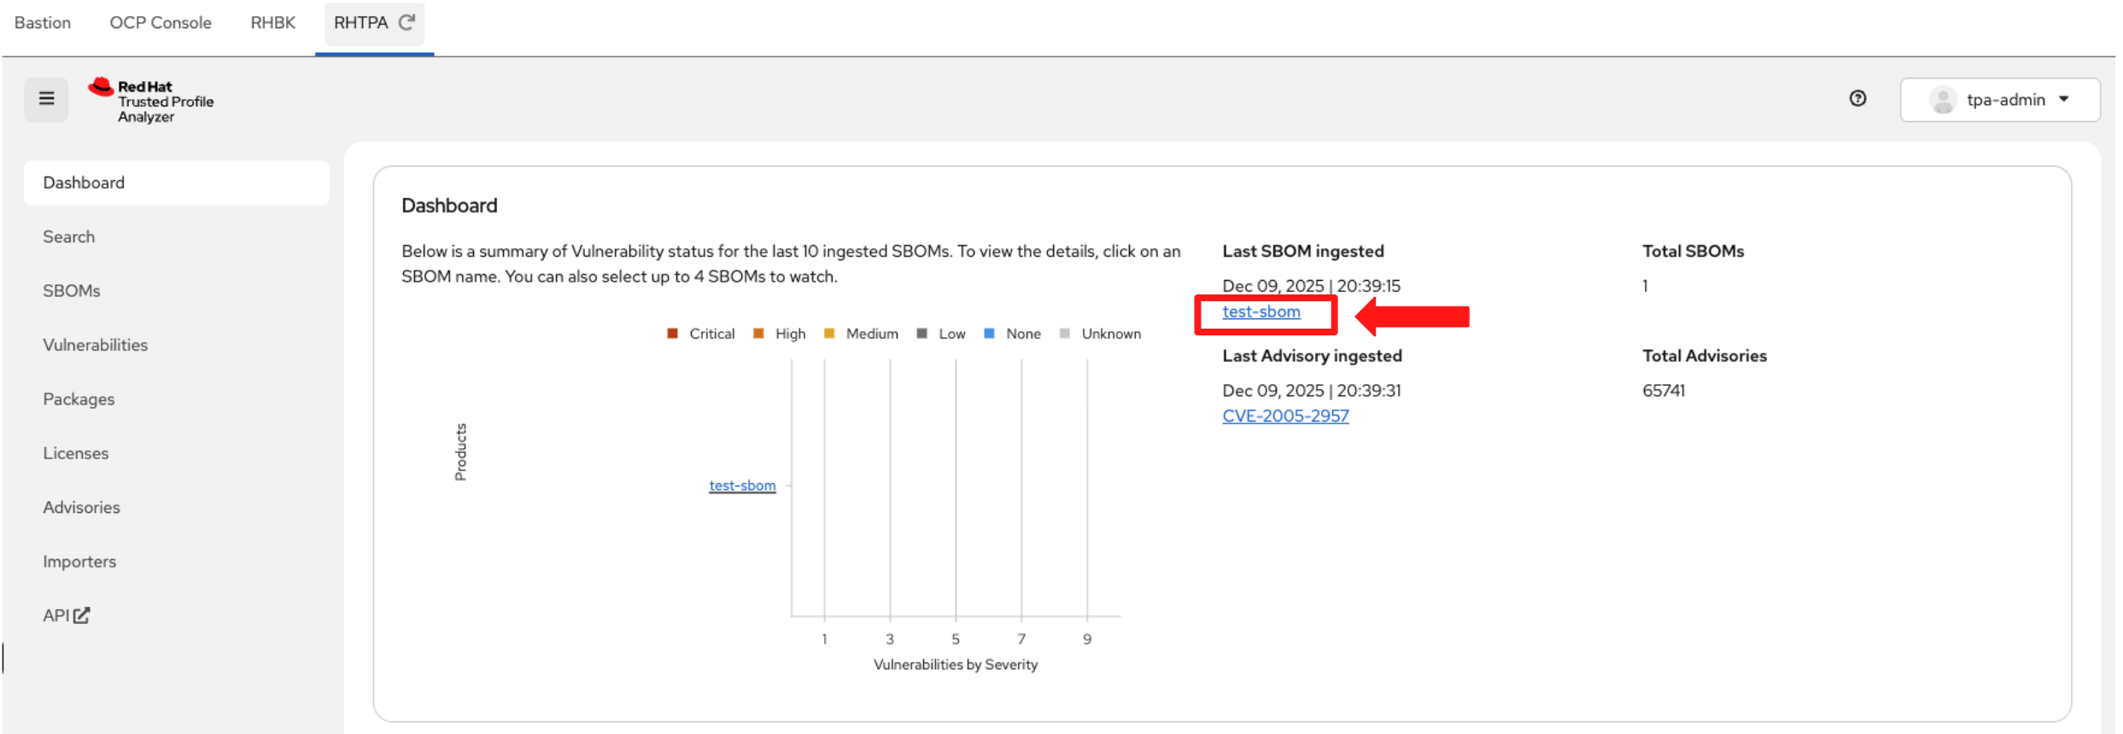The image size is (2123, 734).
Task: Toggle the Medium severity legend item
Action: click(861, 334)
